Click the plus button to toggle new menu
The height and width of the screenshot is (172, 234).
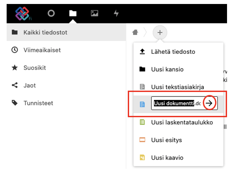click(160, 33)
